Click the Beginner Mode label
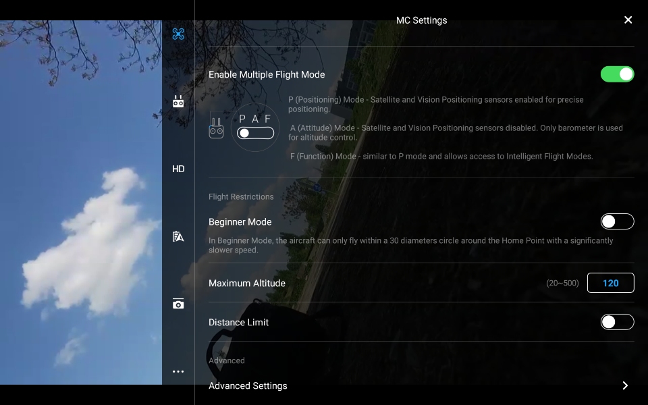Image resolution: width=648 pixels, height=405 pixels. point(240,222)
